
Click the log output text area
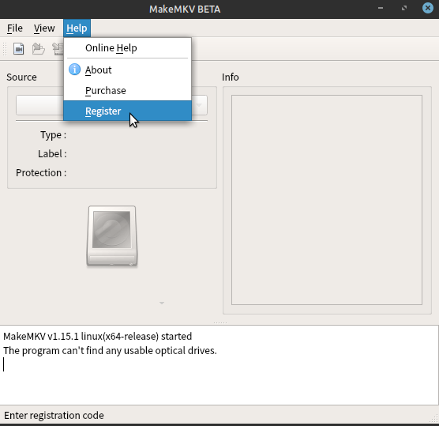click(x=219, y=365)
